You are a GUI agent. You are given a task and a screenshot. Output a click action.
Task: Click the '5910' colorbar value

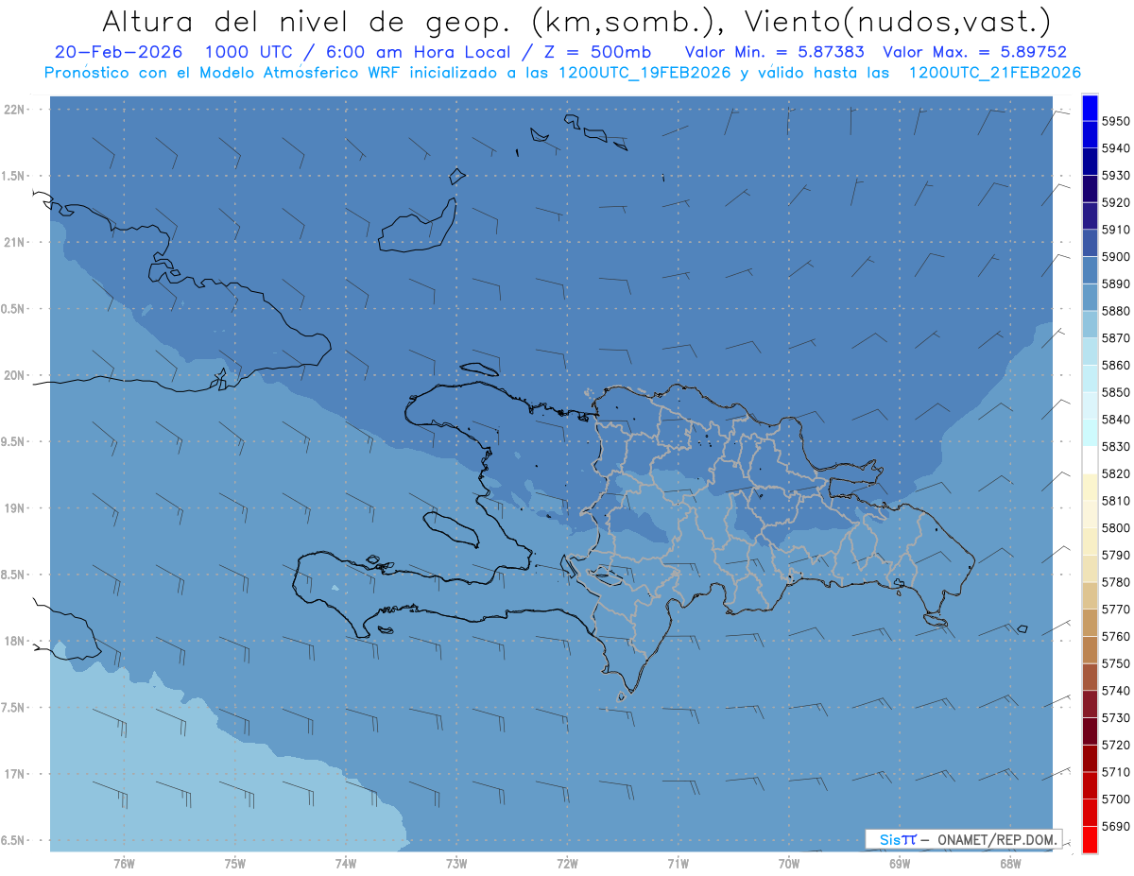click(x=1116, y=230)
